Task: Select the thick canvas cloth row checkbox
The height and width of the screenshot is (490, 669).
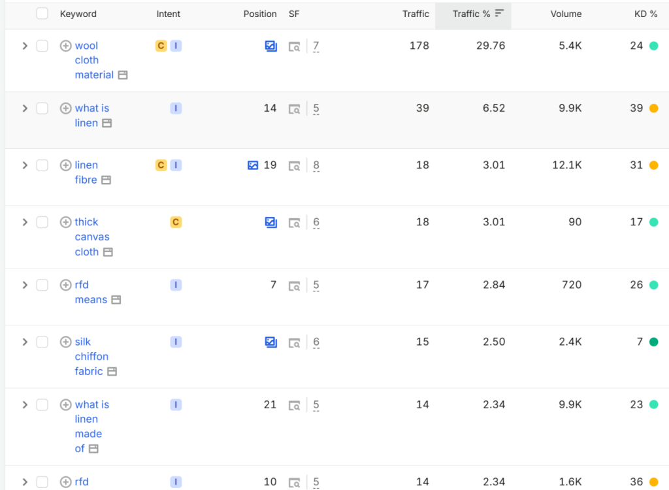Action: pyautogui.click(x=42, y=222)
